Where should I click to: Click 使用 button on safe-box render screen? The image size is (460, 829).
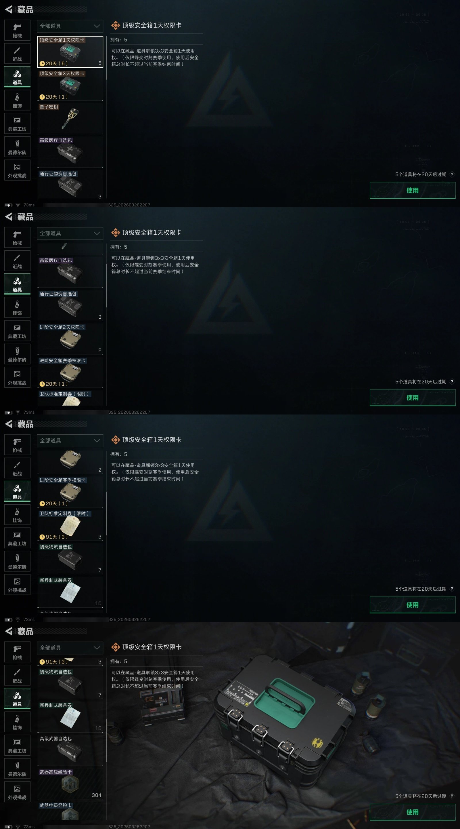[x=413, y=812]
